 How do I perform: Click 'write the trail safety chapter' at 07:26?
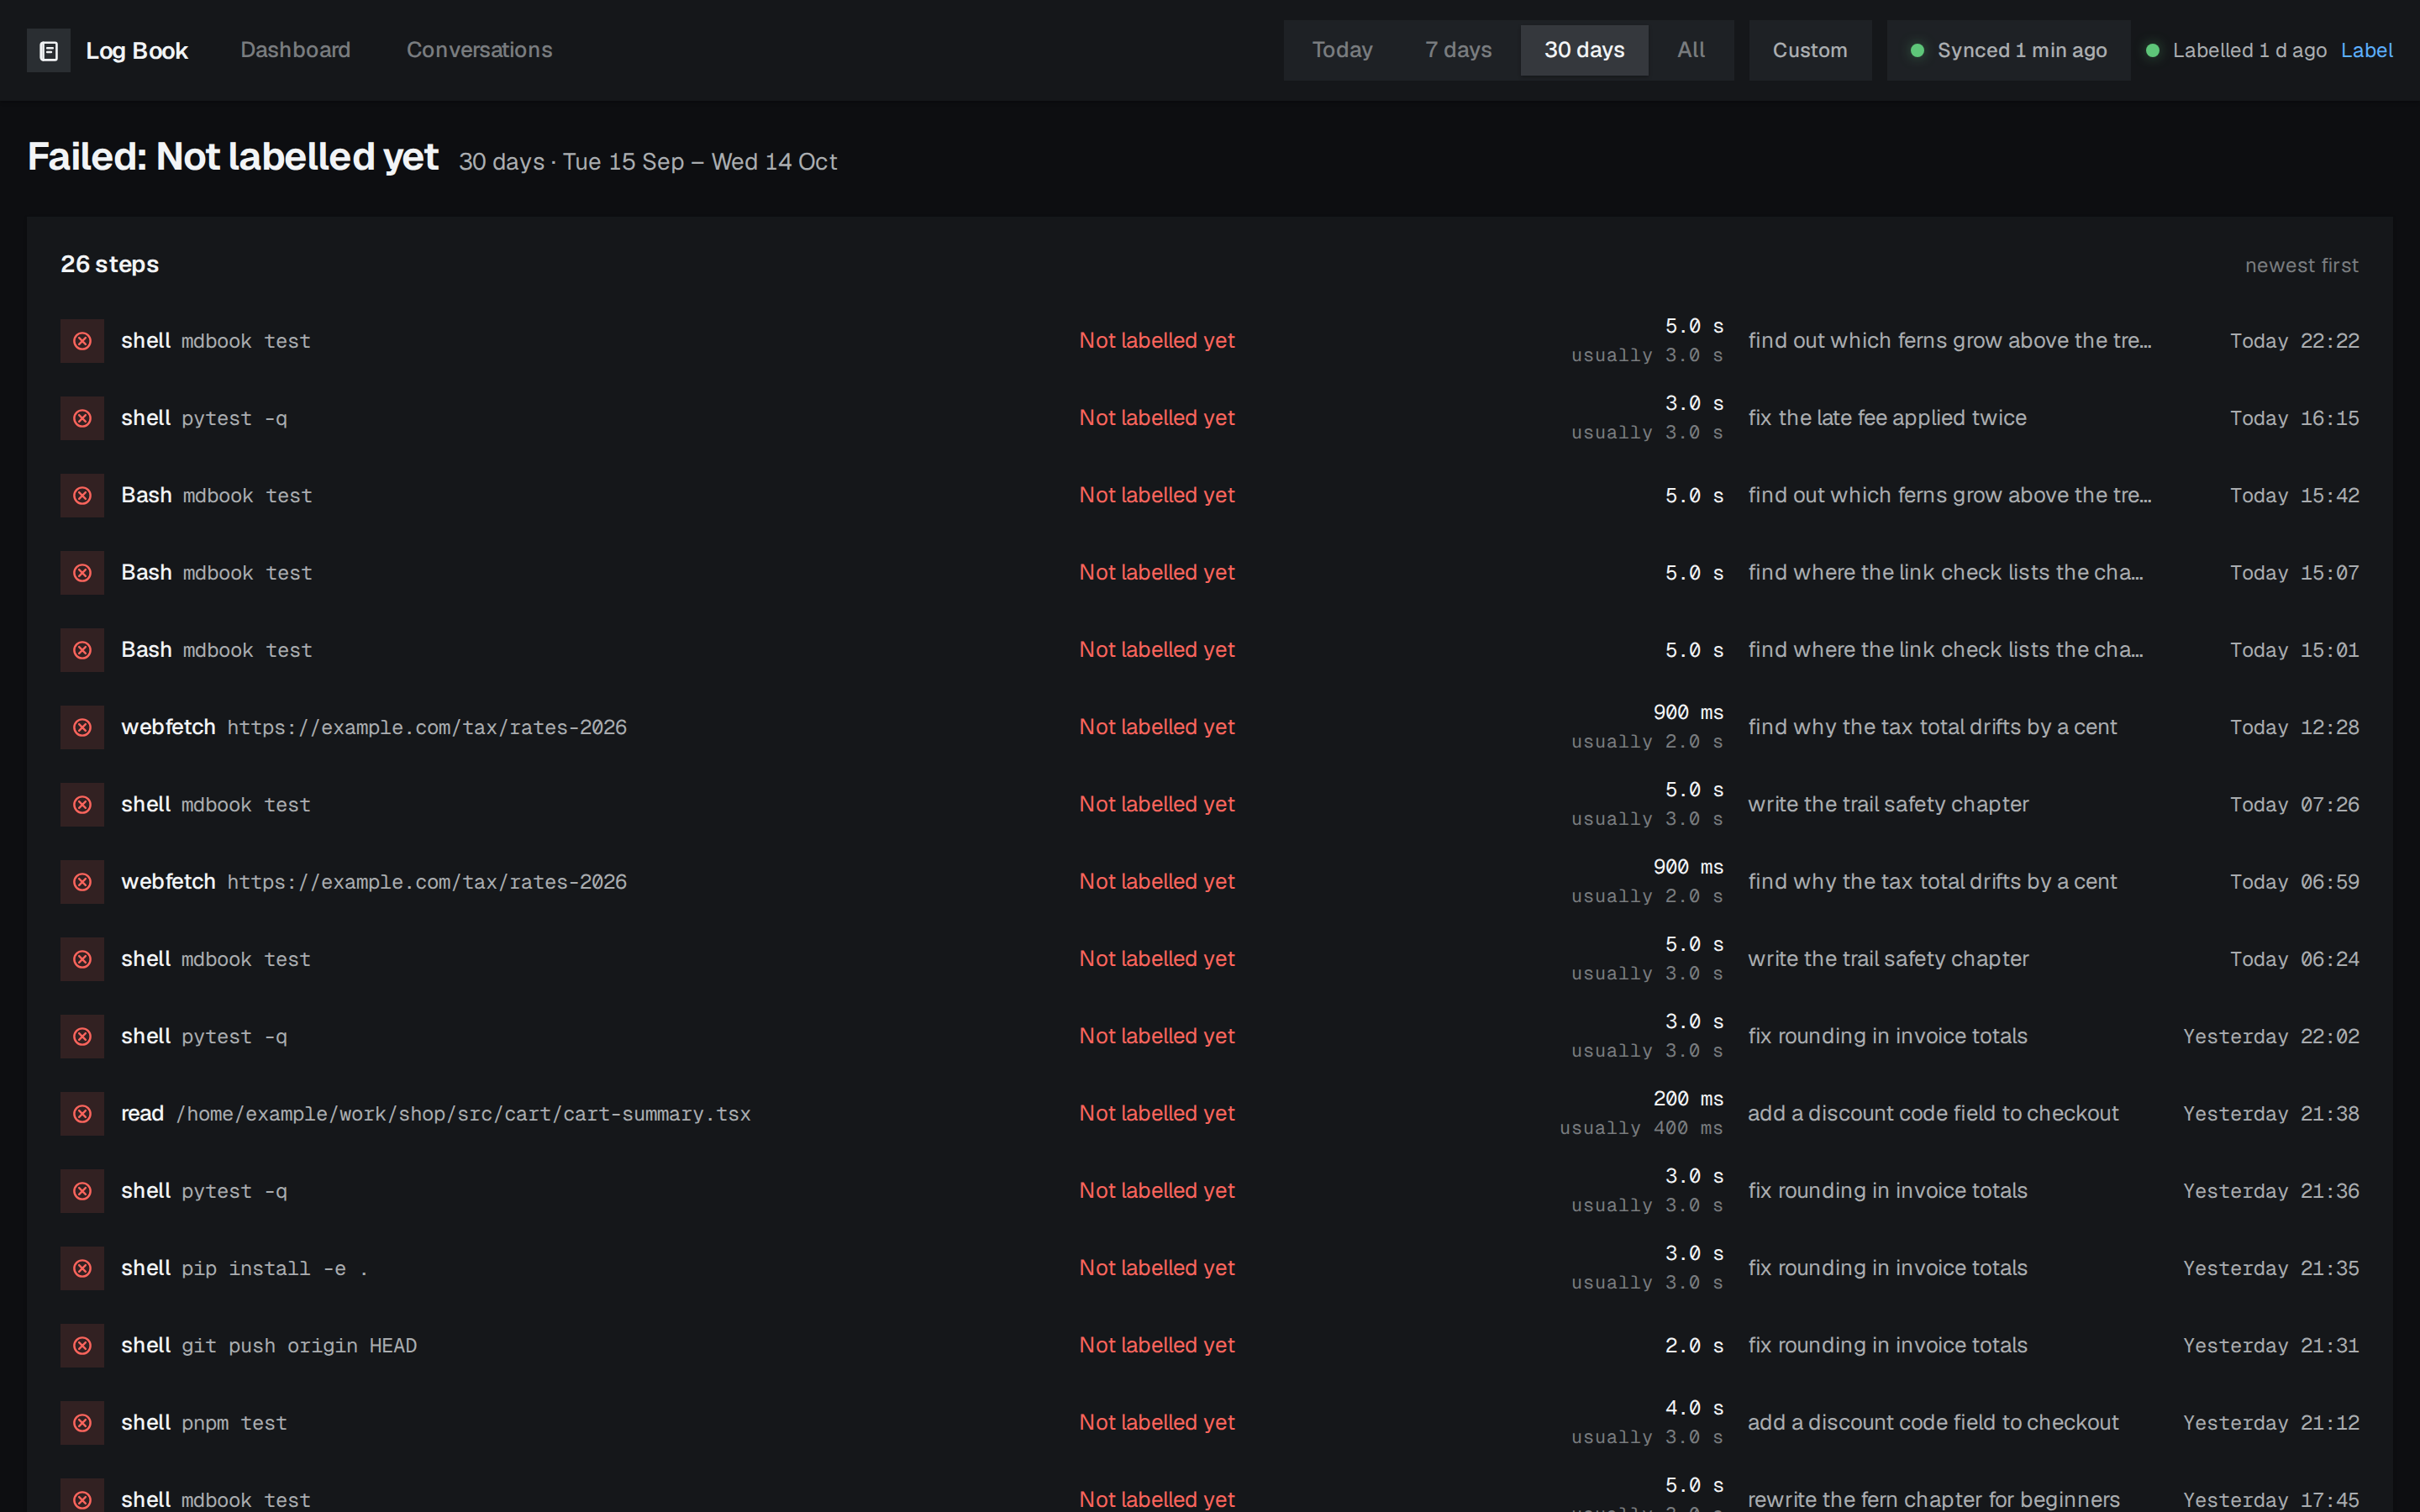point(1888,805)
